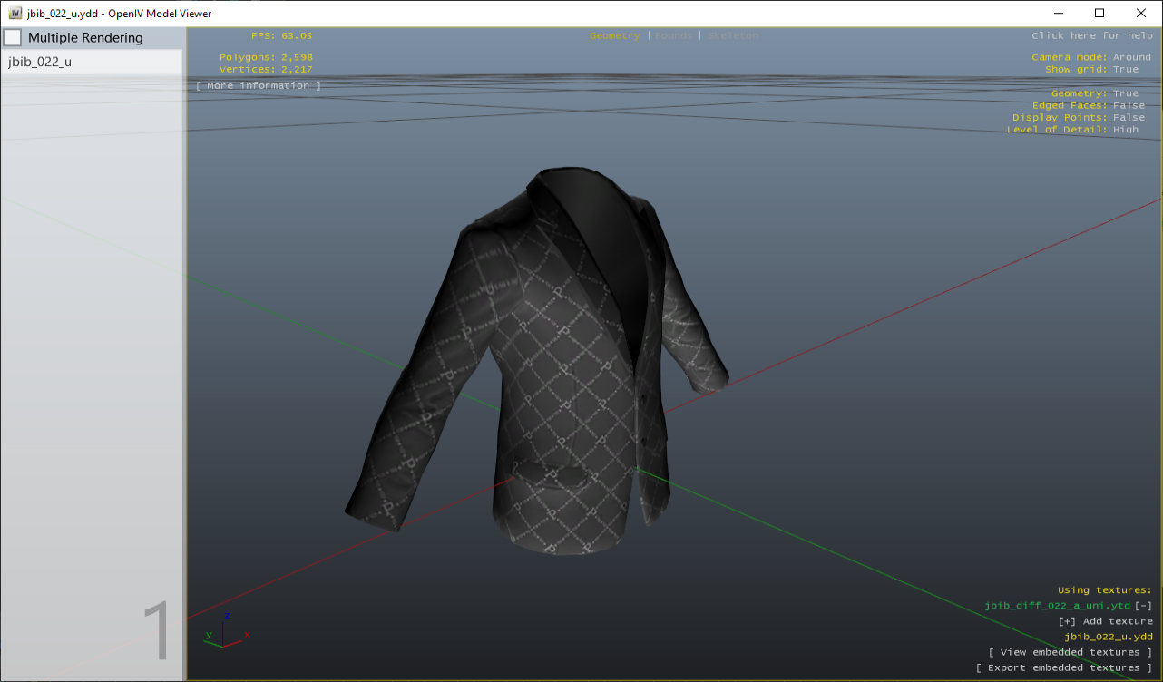Select the Geometry tab
The height and width of the screenshot is (682, 1163).
click(x=615, y=35)
